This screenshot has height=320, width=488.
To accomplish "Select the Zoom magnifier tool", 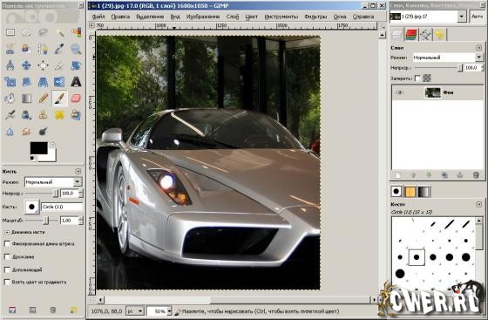I will click(x=76, y=49).
